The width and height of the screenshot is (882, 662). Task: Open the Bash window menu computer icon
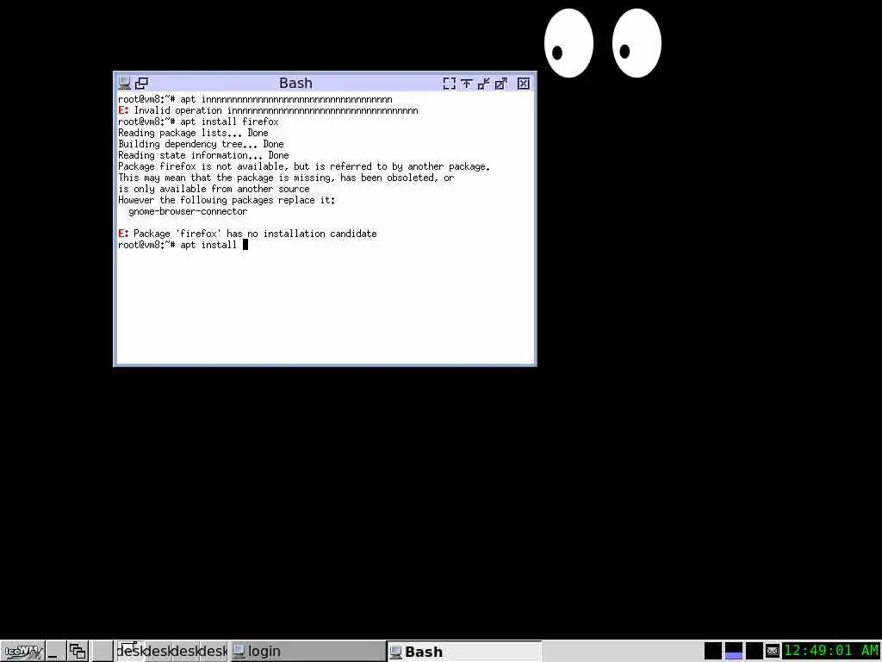coord(124,84)
